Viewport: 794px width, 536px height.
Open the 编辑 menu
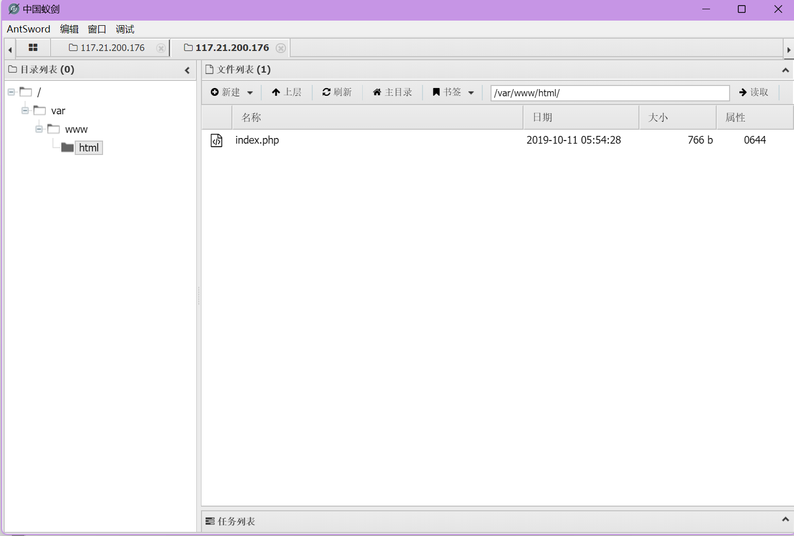69,29
